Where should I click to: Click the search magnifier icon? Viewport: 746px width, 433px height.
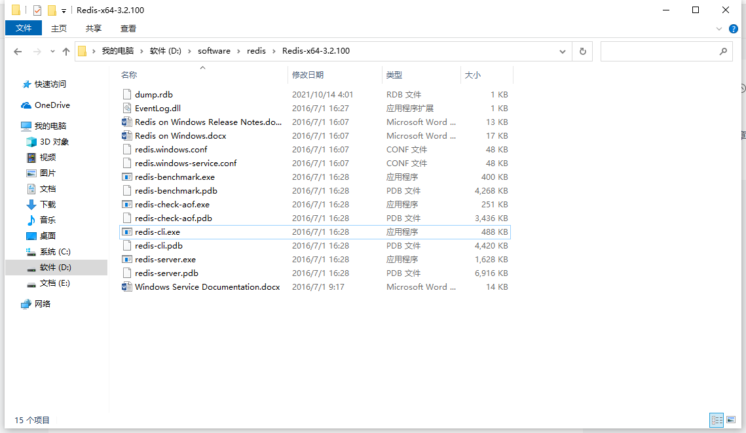pyautogui.click(x=723, y=51)
